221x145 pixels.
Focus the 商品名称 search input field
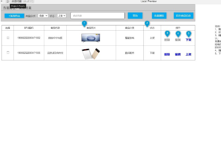(x=98, y=16)
